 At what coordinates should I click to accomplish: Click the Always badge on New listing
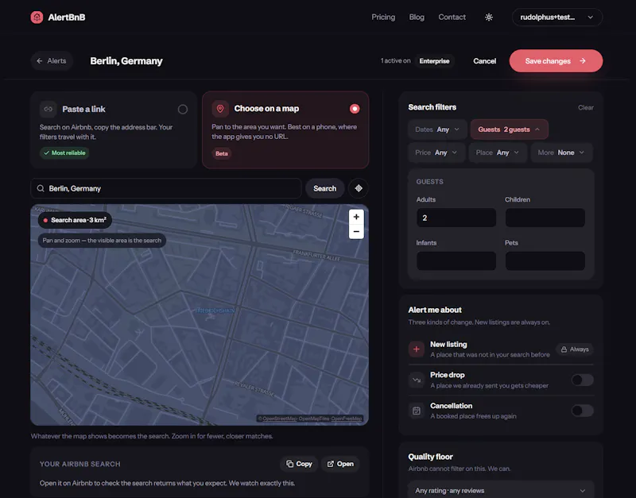[x=575, y=349]
